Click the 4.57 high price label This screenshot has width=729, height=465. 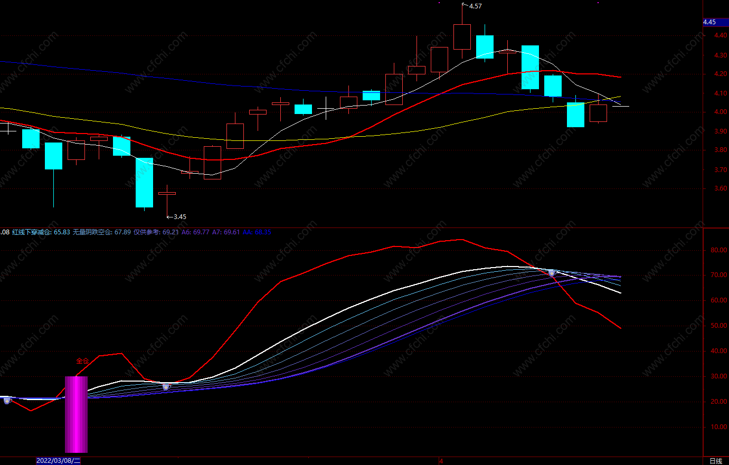pos(475,6)
